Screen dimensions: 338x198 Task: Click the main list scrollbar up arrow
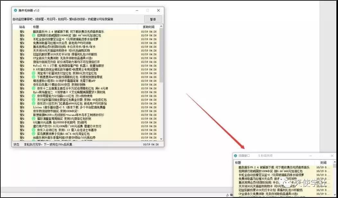161,26
